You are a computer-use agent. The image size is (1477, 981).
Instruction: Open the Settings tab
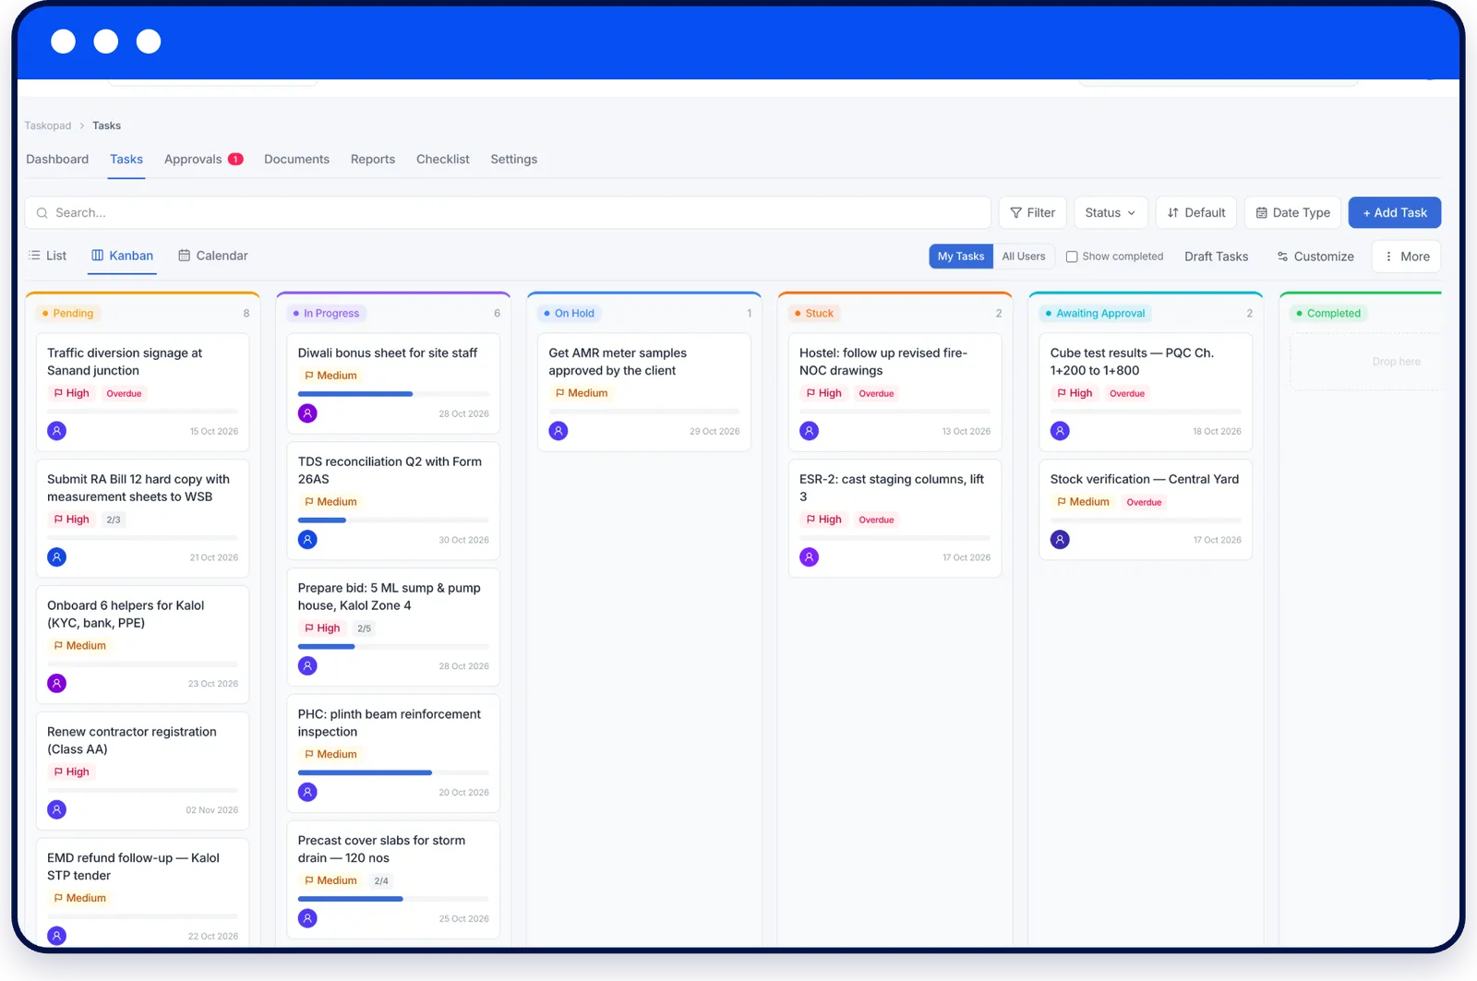click(514, 160)
